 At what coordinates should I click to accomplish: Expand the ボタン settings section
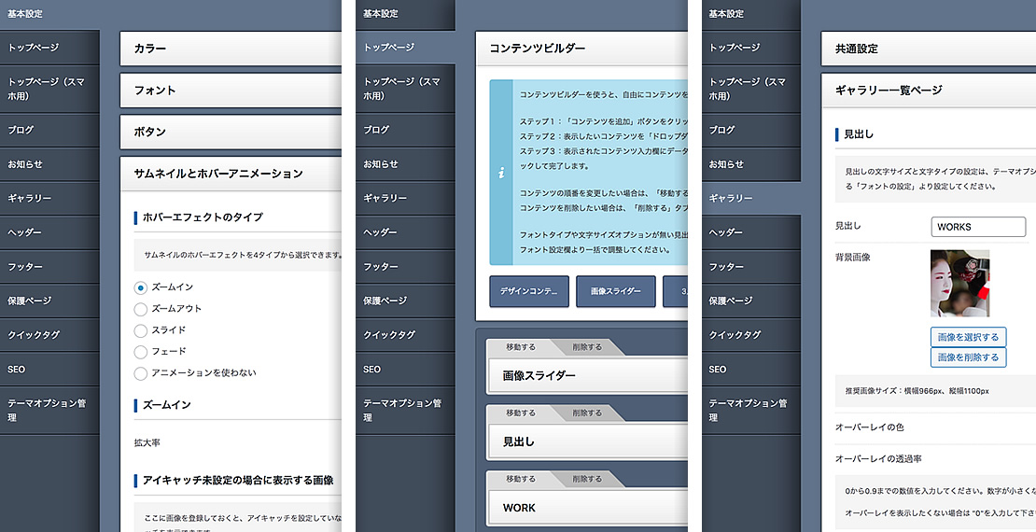point(231,132)
